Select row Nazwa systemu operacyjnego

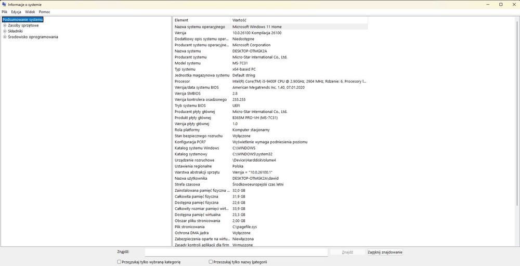[270, 26]
